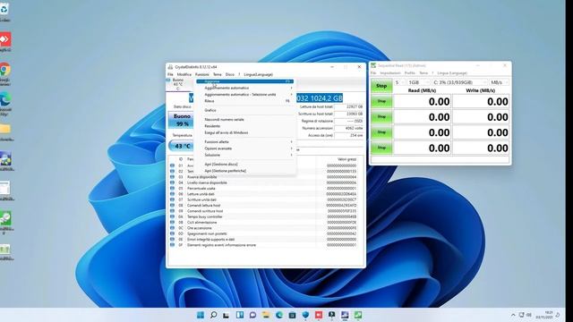This screenshot has height=322, width=573.
Task: Click CrystalDiskInfo title bar app icon
Action: click(170, 67)
